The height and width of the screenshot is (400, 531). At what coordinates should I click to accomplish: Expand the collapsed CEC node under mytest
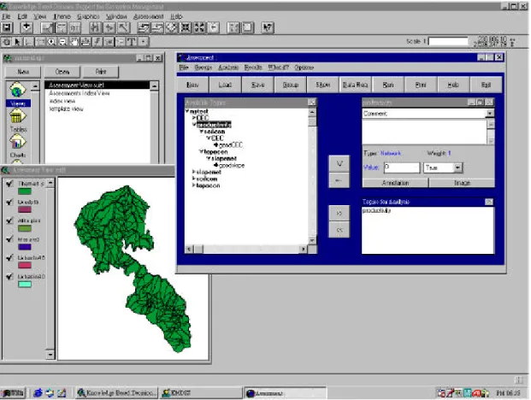coord(194,118)
